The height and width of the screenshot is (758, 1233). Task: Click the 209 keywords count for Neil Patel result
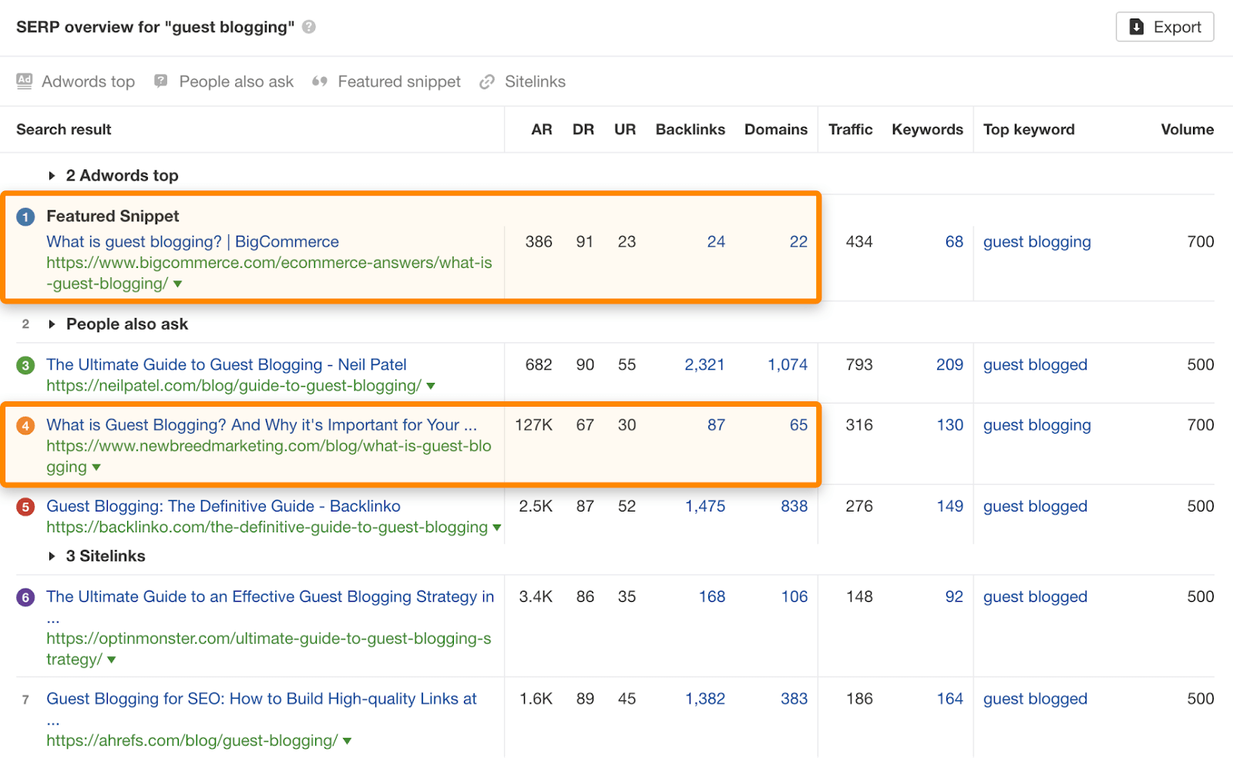pyautogui.click(x=949, y=364)
